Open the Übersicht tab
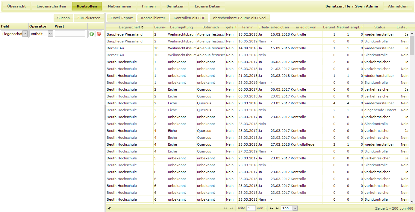The width and height of the screenshot is (415, 212). [16, 6]
